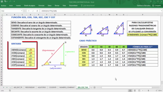Switch to the ABS_ENT_TR sheet tab
The width and height of the screenshot is (163, 92).
coord(18,87)
